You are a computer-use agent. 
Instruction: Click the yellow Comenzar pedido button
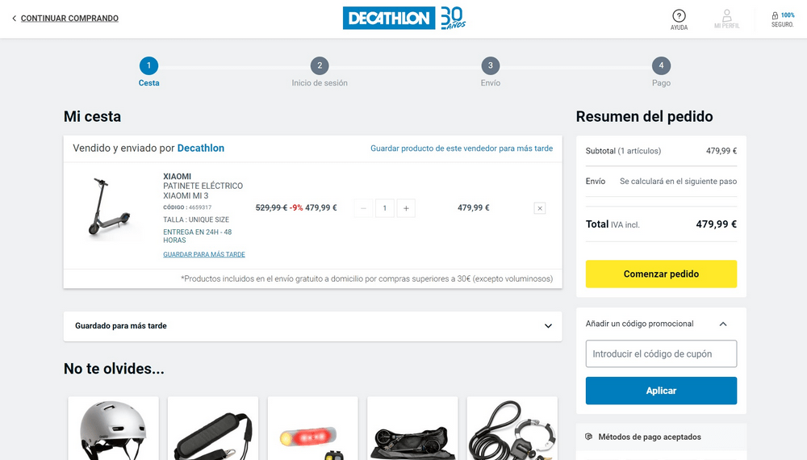point(661,274)
